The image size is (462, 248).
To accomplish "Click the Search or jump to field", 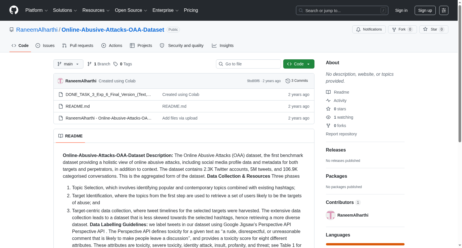I will pos(342,10).
